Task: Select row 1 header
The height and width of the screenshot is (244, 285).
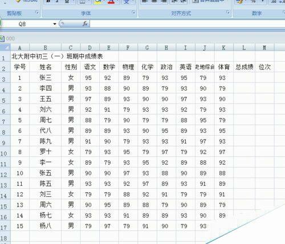Action: pyautogui.click(x=5, y=56)
